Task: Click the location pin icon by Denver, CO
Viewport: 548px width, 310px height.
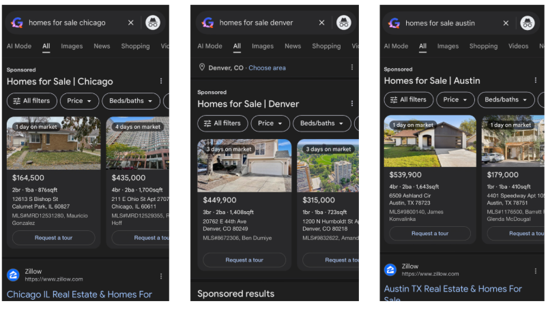Action: pyautogui.click(x=201, y=67)
